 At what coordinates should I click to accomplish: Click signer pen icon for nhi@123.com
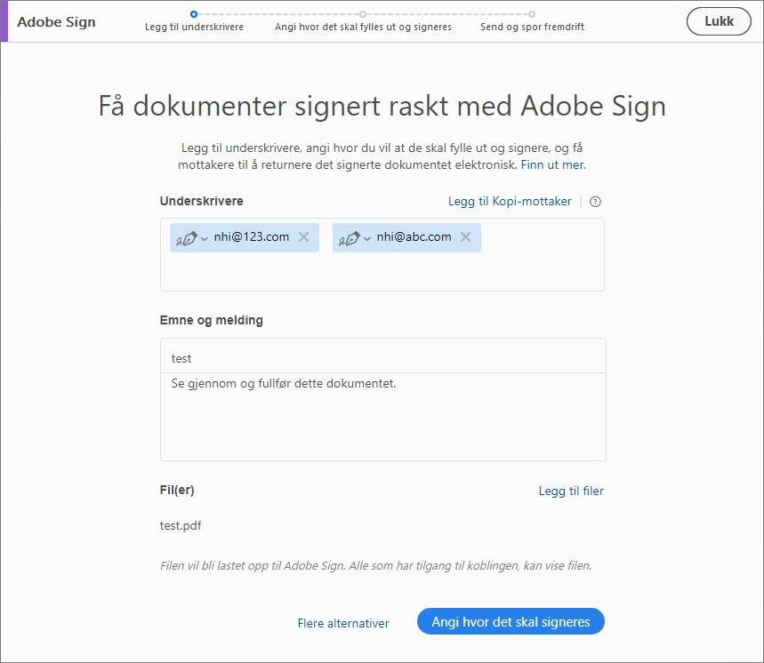pyautogui.click(x=185, y=237)
